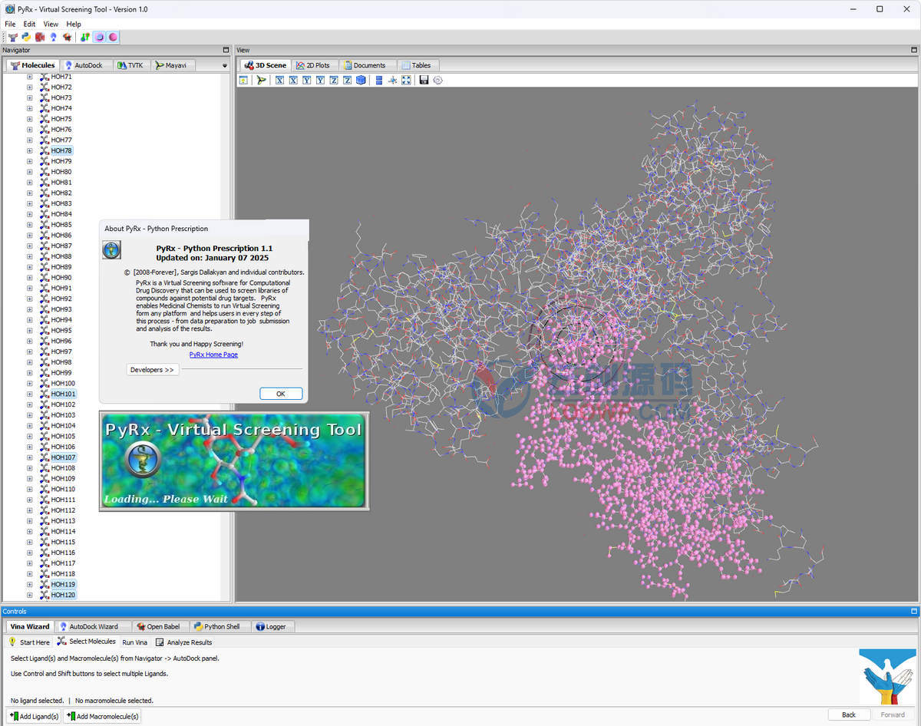Viewport: 921px width, 726px height.
Task: Open the Mayavi pipeline view icon in scene toolbar
Action: tap(243, 80)
